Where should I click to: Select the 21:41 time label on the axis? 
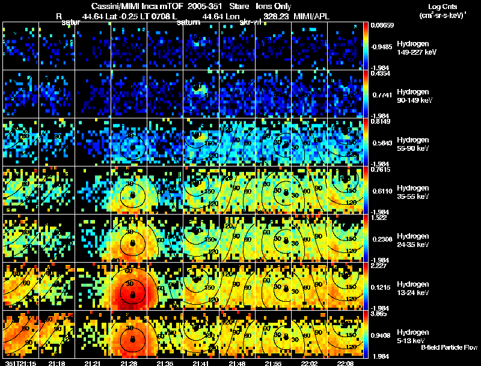tap(201, 364)
